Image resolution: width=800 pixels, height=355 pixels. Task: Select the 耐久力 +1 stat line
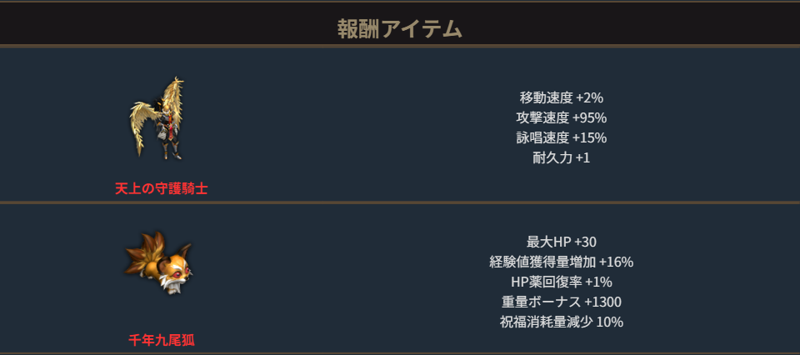(x=561, y=157)
